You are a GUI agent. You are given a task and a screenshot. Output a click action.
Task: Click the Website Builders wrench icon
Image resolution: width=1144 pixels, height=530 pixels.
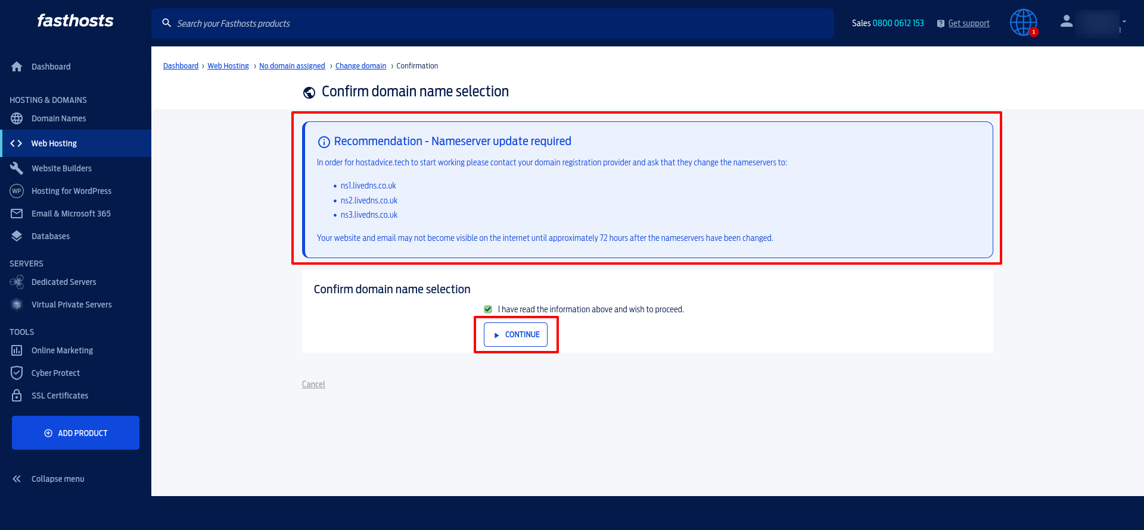click(x=17, y=168)
